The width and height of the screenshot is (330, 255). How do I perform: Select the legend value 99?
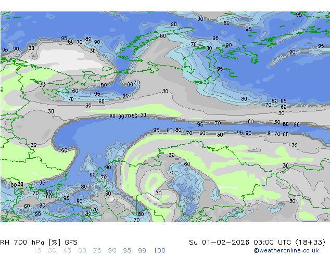pyautogui.click(x=142, y=251)
